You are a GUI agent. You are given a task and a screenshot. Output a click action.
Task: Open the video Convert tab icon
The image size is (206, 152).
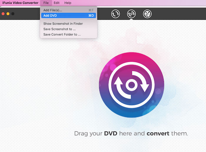116,14
